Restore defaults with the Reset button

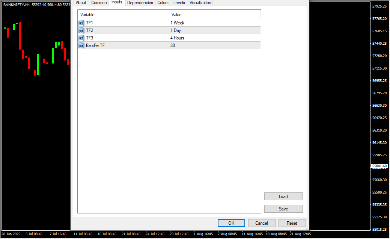point(292,223)
